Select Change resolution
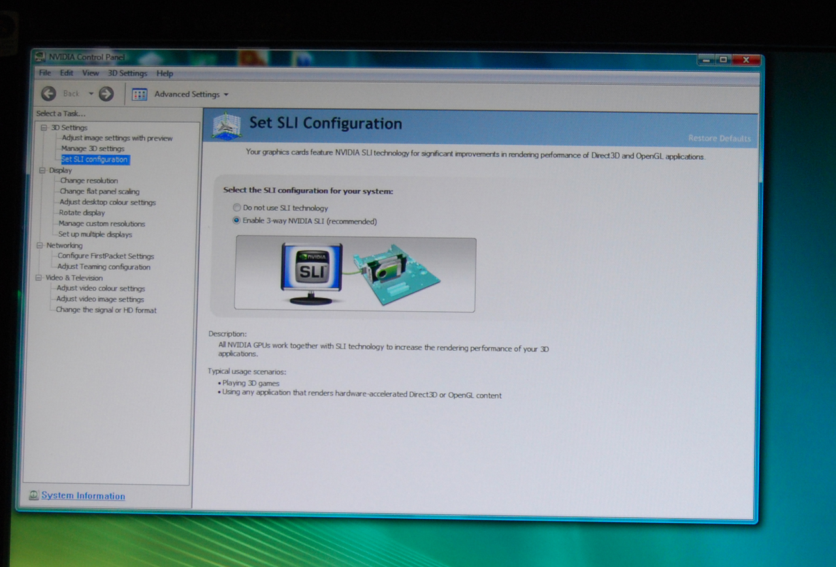Viewport: 836px width, 567px height. pos(89,181)
